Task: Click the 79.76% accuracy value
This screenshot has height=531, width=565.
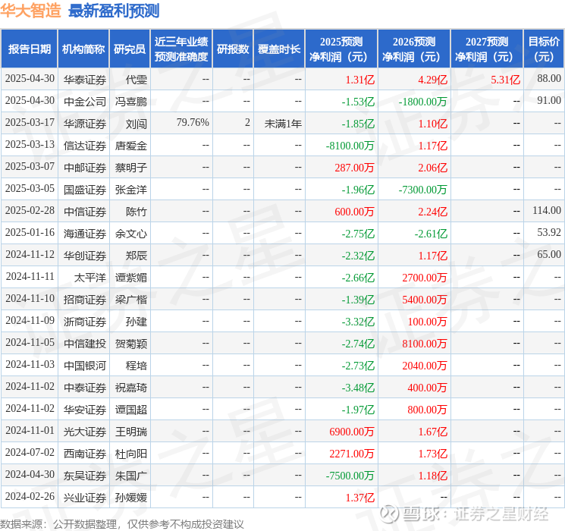Action: 193,123
